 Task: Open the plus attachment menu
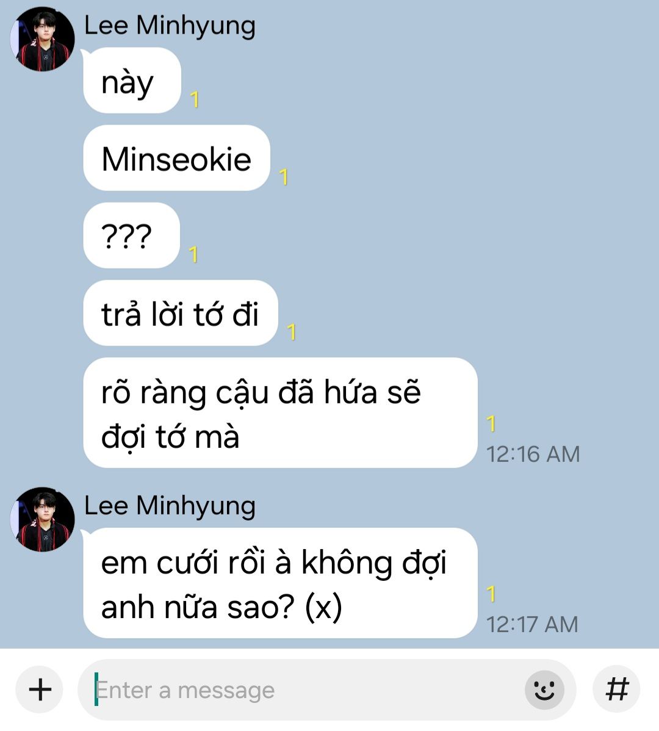click(40, 690)
